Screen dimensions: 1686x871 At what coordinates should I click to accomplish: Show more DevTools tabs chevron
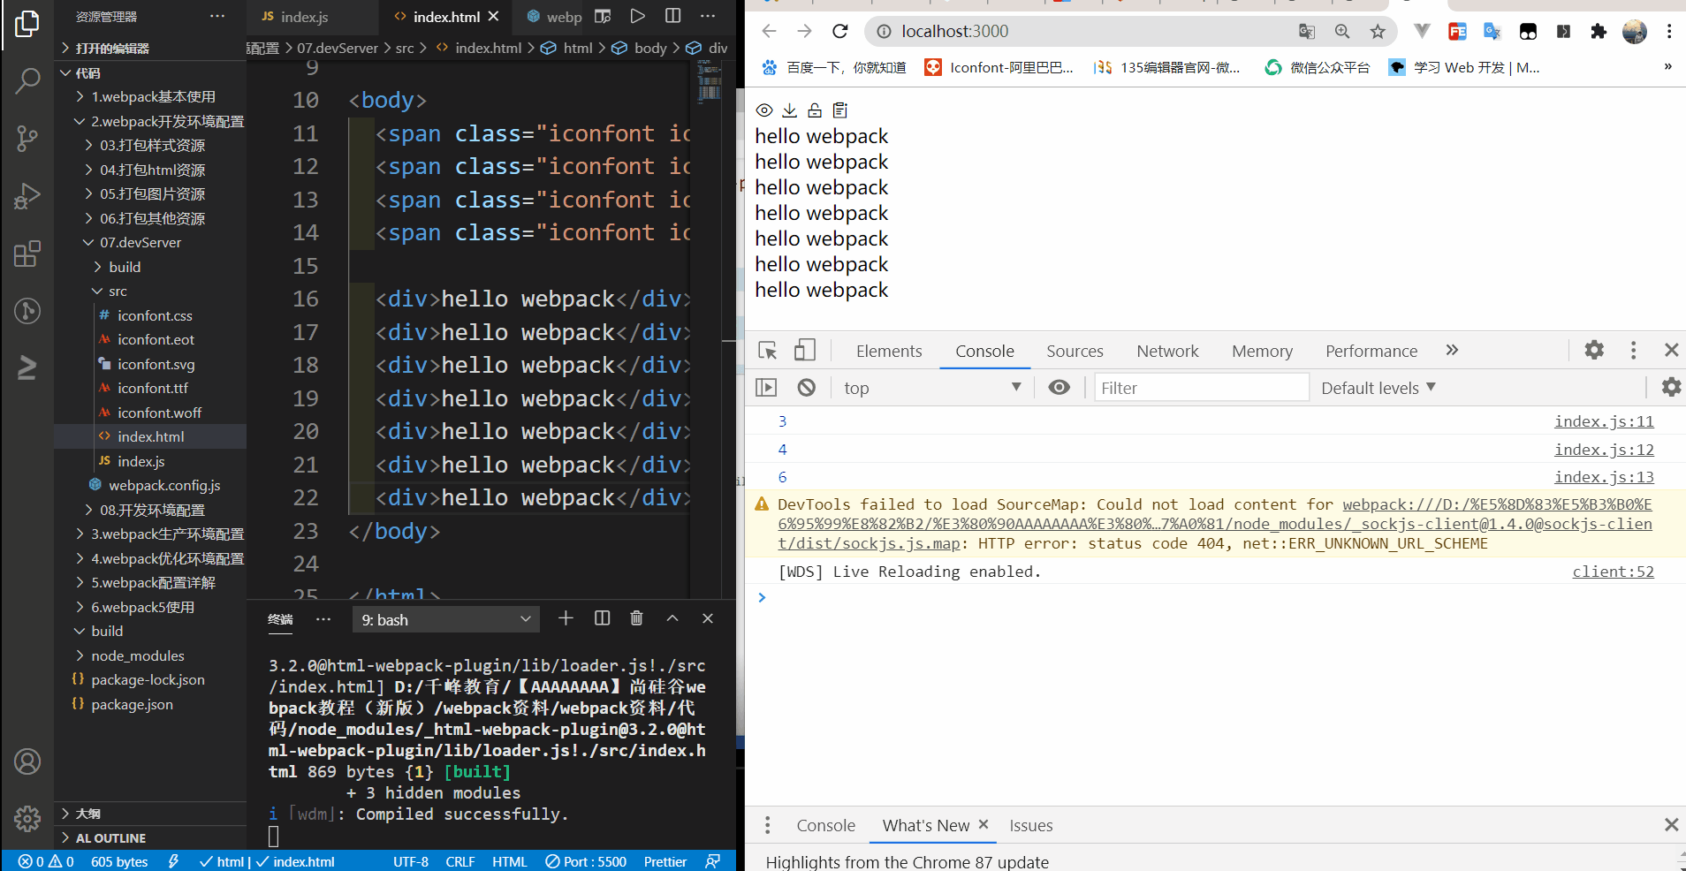coord(1452,350)
